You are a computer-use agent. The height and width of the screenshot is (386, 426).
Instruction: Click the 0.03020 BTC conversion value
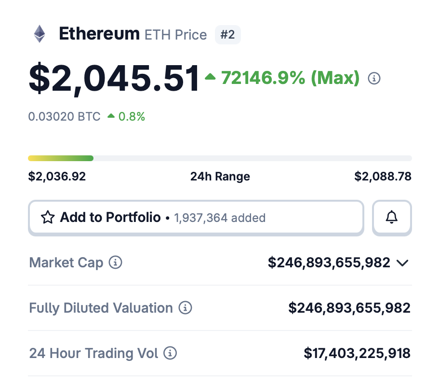[62, 116]
